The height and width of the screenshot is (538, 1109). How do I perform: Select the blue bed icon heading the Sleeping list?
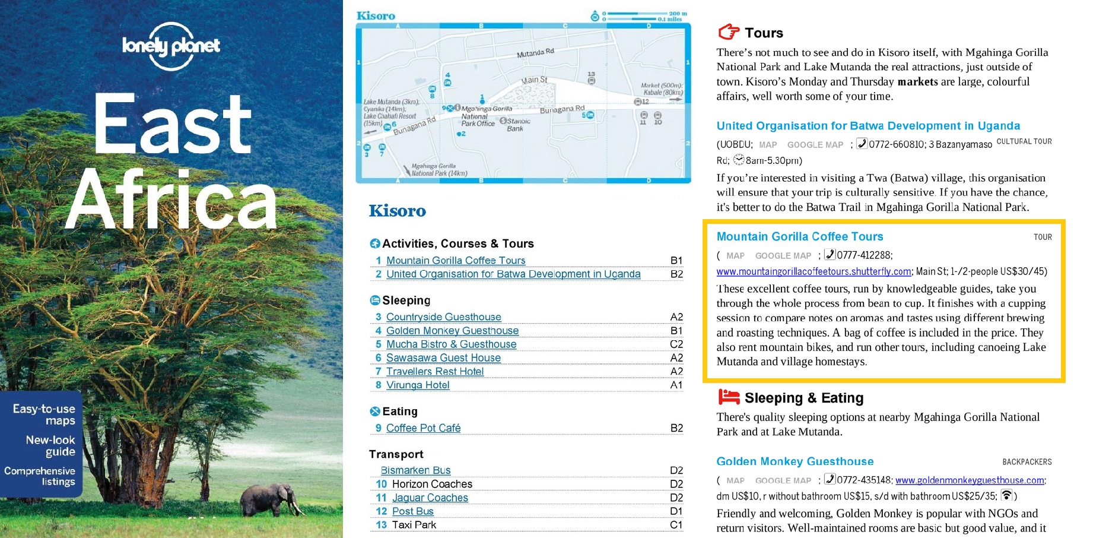[374, 300]
